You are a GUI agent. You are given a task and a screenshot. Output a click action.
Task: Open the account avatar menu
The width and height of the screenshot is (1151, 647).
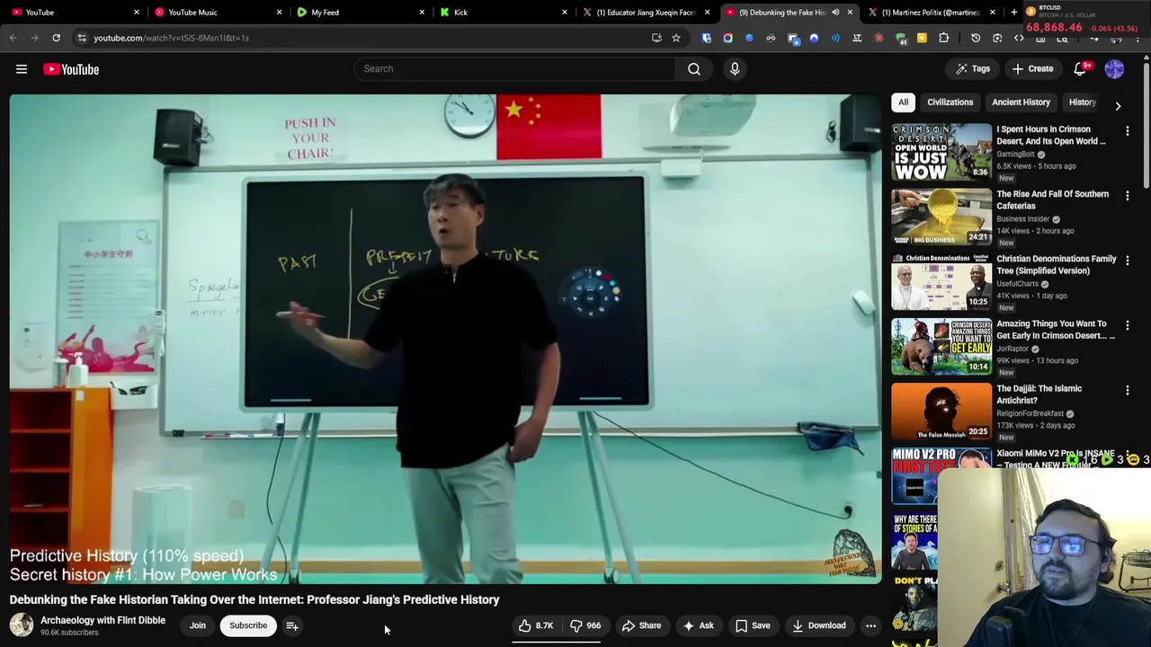(x=1114, y=69)
